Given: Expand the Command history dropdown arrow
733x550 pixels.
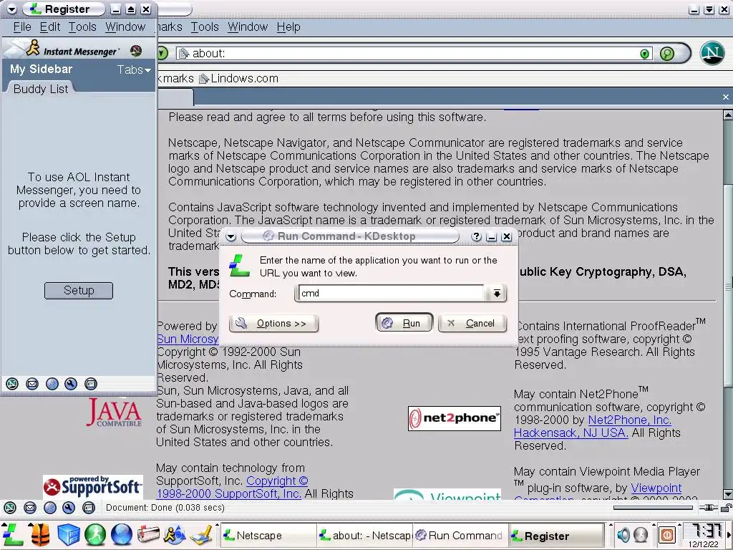Looking at the screenshot, I should tap(497, 293).
